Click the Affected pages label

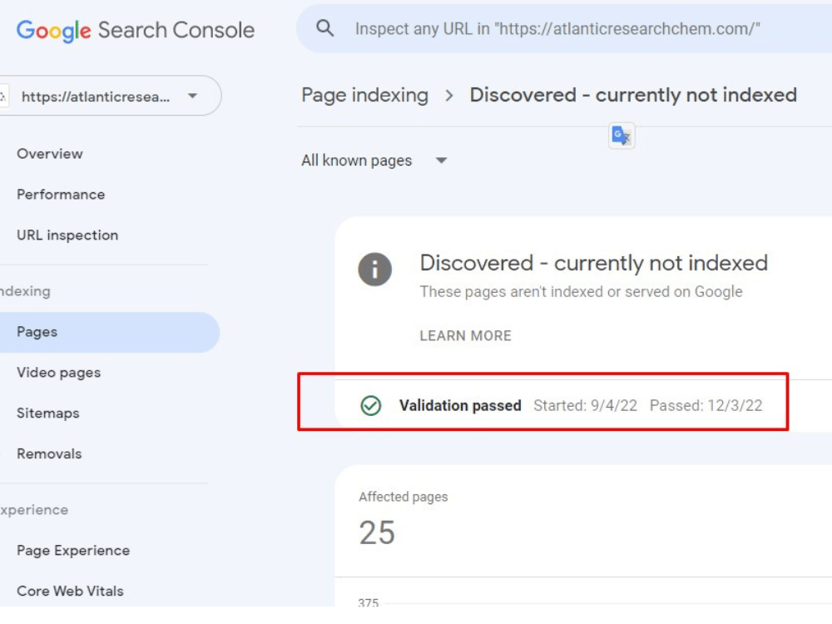tap(404, 498)
